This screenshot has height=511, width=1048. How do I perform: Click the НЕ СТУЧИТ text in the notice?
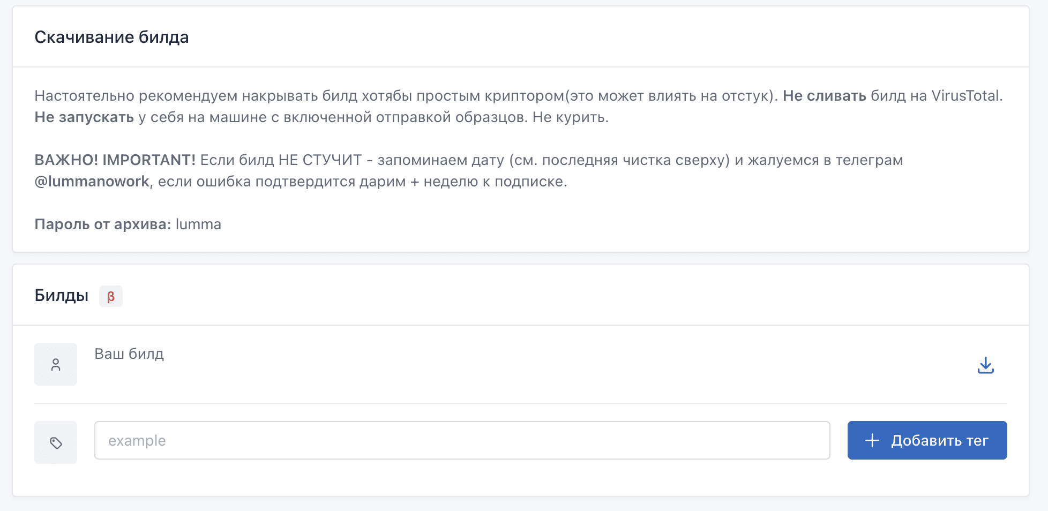click(320, 160)
